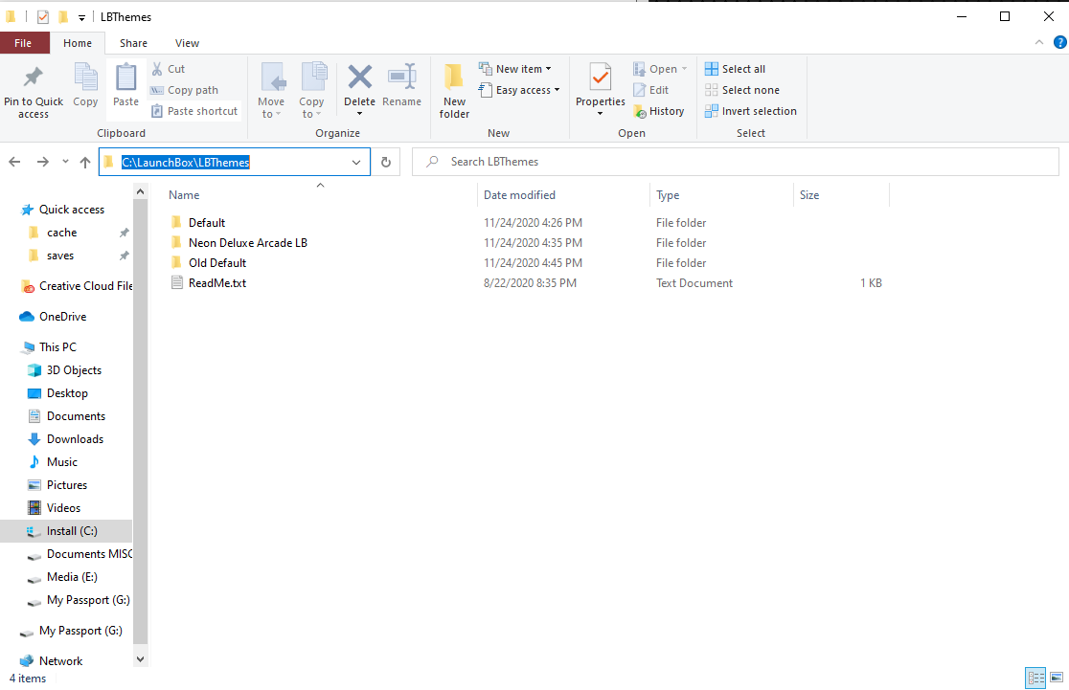Select the Default folder

(x=207, y=223)
